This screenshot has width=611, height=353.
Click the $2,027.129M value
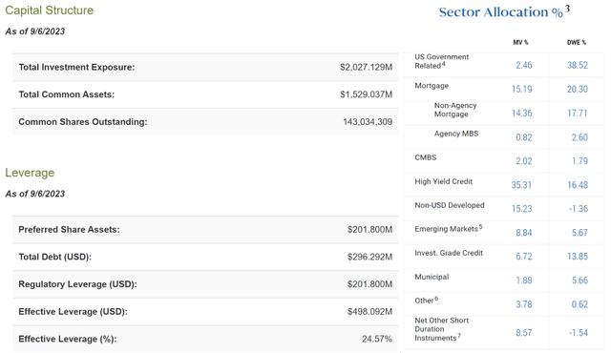(366, 67)
